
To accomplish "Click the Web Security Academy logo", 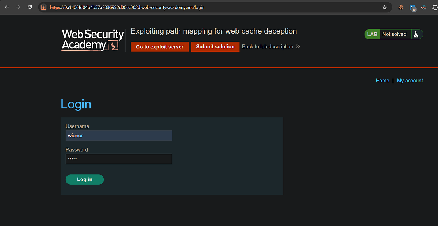I will 93,40.
